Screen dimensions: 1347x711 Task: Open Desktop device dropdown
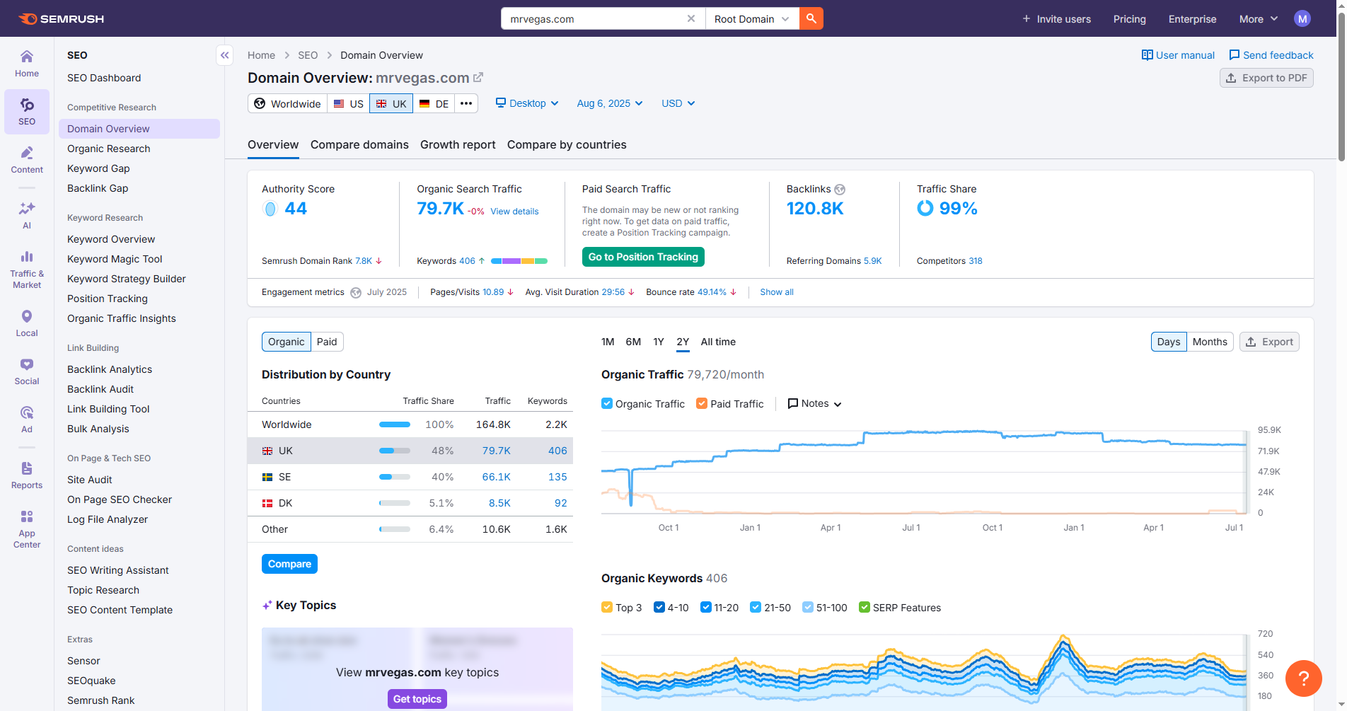pyautogui.click(x=527, y=103)
